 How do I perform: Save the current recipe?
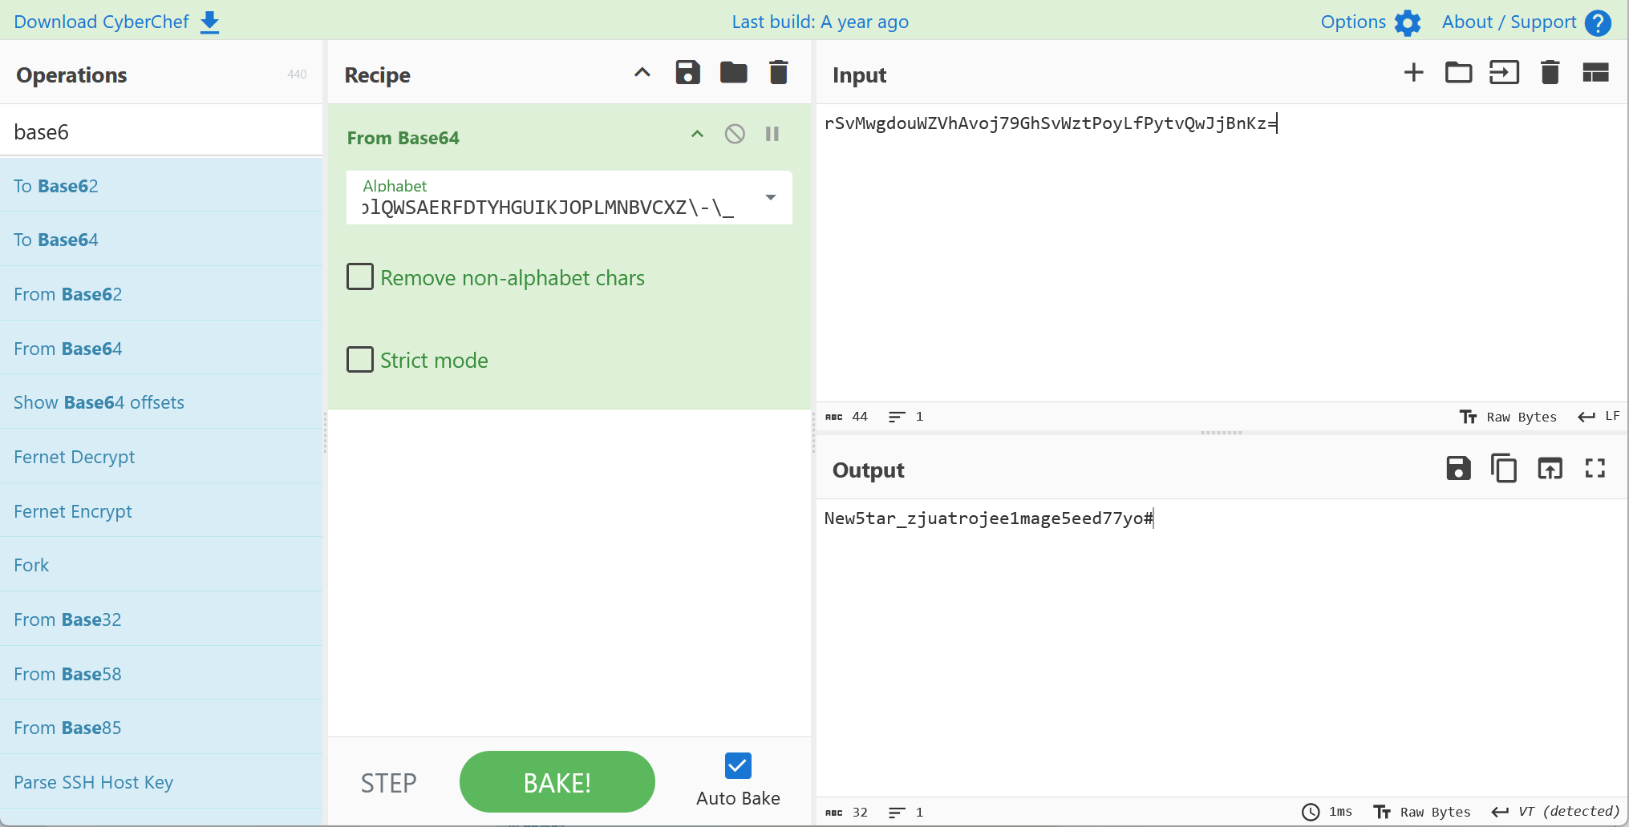coord(687,73)
